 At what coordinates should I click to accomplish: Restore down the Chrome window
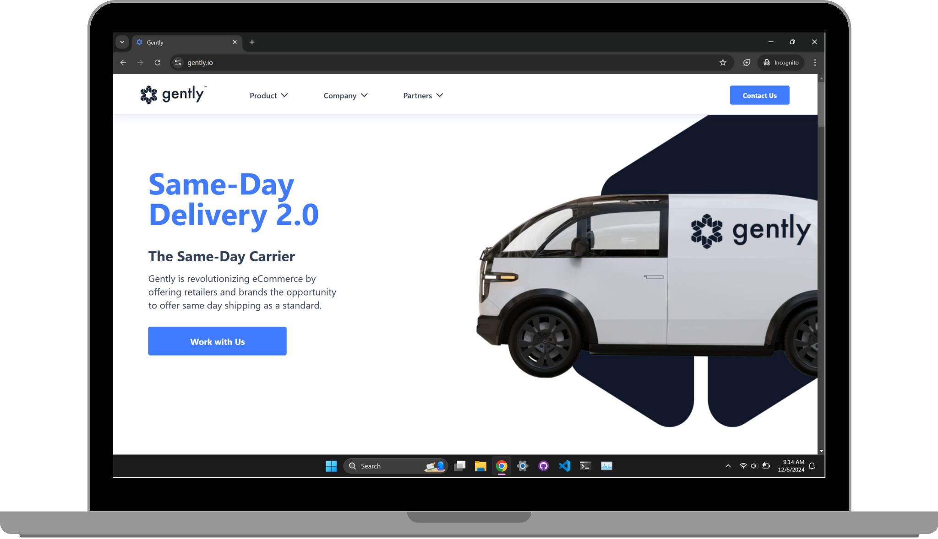[x=792, y=42]
